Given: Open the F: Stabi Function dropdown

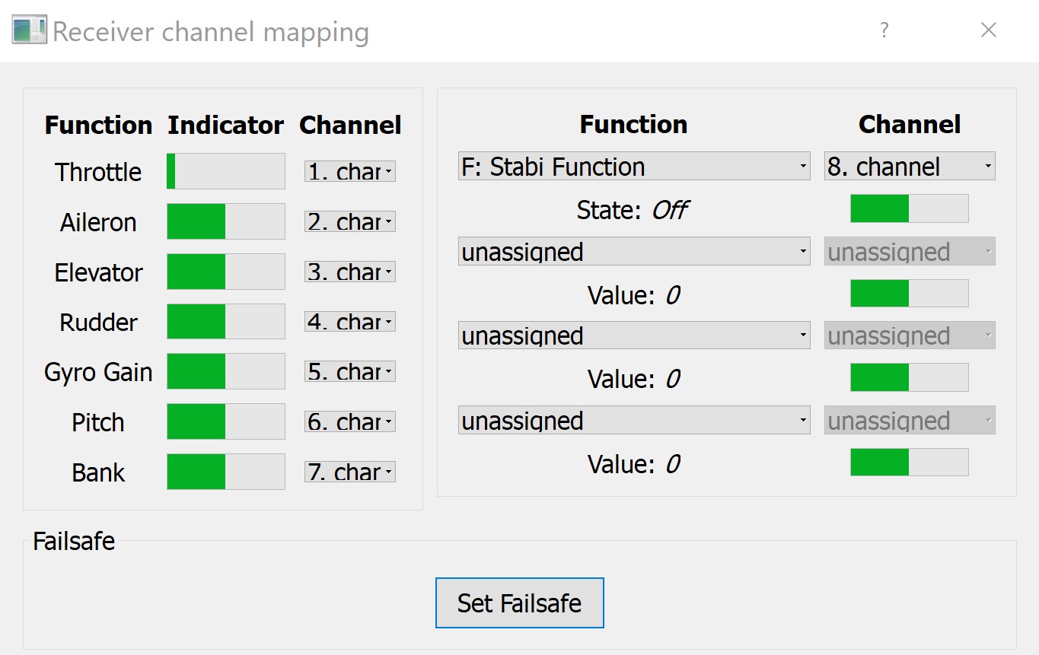Looking at the screenshot, I should point(633,167).
